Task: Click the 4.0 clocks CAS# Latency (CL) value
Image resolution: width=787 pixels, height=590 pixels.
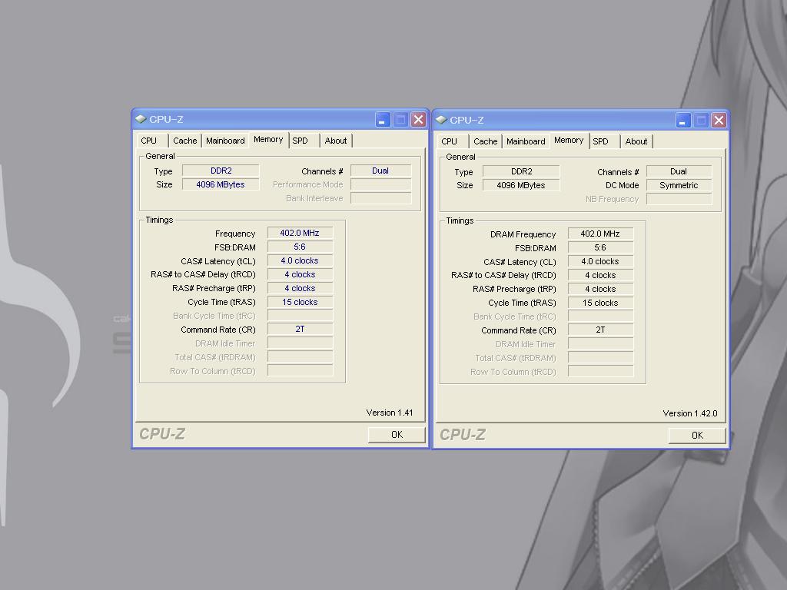Action: point(600,262)
